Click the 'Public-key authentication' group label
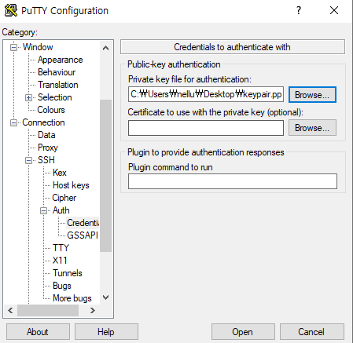Image resolution: width=353 pixels, height=343 pixels. coord(174,64)
